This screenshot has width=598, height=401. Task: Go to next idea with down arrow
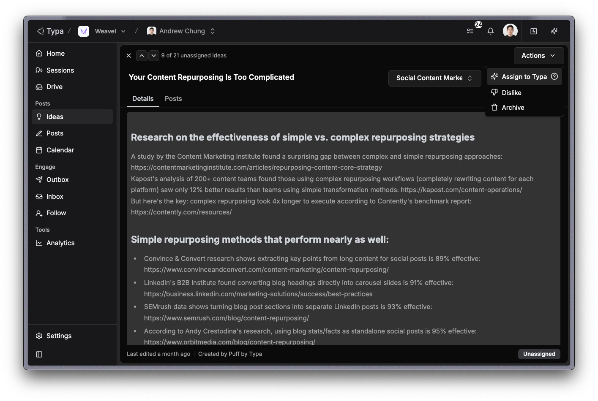coord(154,55)
